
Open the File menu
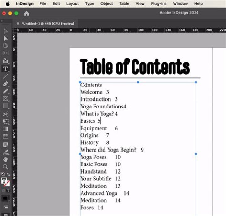point(43,3)
